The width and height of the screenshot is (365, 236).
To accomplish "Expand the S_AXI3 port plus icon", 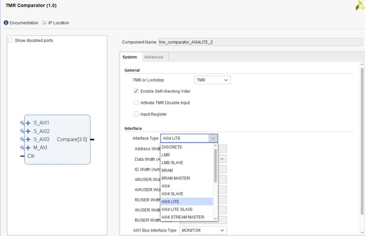I will (28, 139).
